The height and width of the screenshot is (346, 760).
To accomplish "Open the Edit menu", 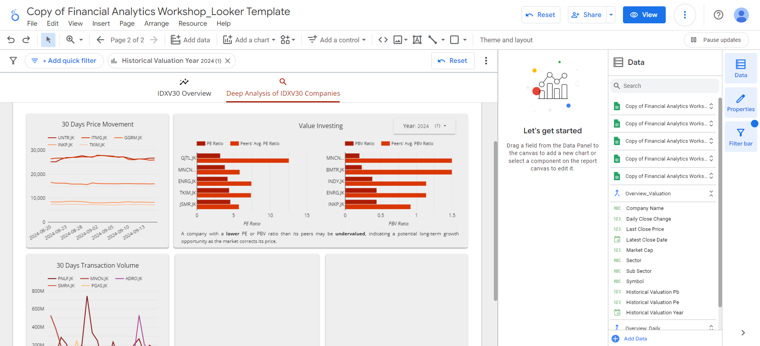I will tap(53, 24).
